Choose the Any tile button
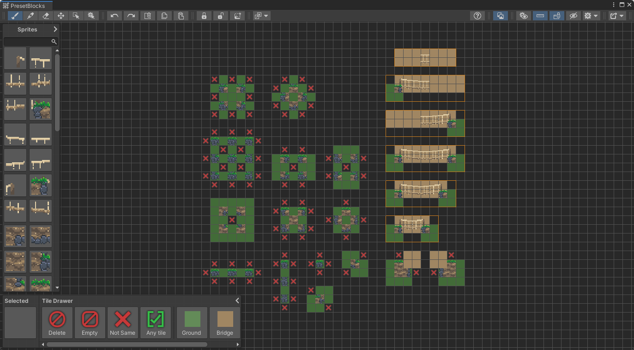The width and height of the screenshot is (634, 350). (156, 323)
